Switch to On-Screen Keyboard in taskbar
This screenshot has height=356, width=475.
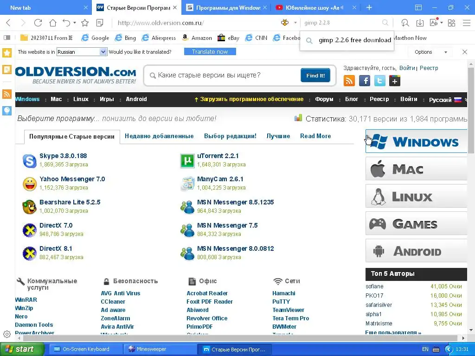(86, 350)
